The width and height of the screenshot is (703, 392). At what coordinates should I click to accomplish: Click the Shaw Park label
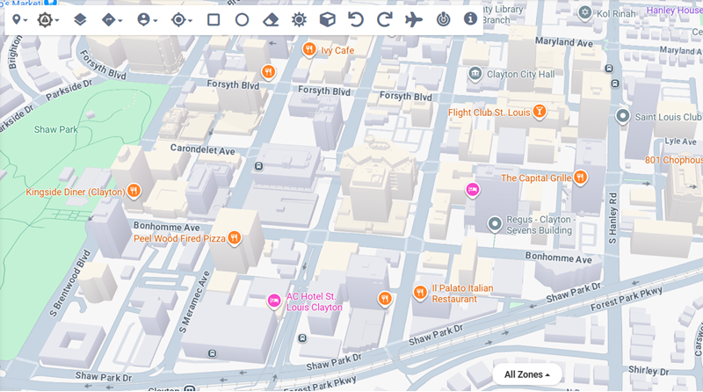[56, 129]
